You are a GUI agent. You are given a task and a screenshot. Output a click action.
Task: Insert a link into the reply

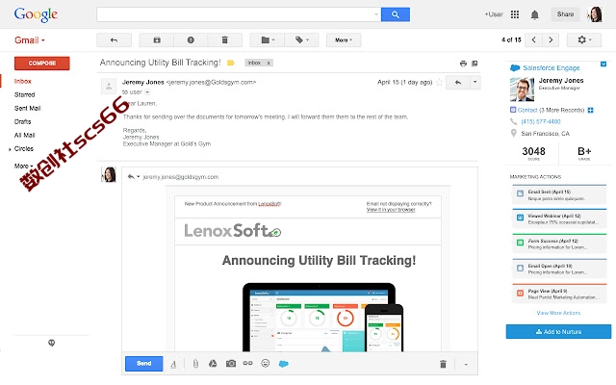(247, 364)
